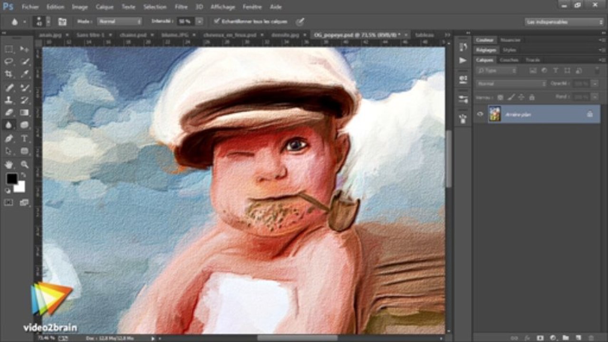
Task: Open the Calques panel options menu
Action: point(602,60)
